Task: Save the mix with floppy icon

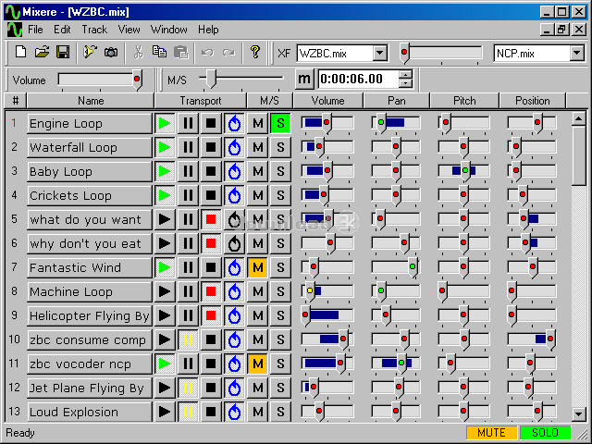Action: [63, 52]
